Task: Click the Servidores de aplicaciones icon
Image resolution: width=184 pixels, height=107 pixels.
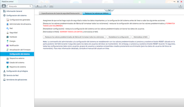Action: [x=4, y=80]
